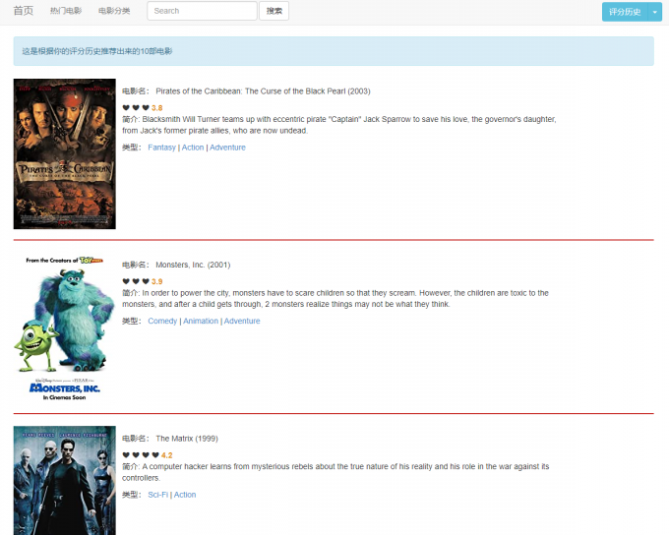This screenshot has height=535, width=669.
Task: Click The Matrix (1999) title
Action: point(187,439)
